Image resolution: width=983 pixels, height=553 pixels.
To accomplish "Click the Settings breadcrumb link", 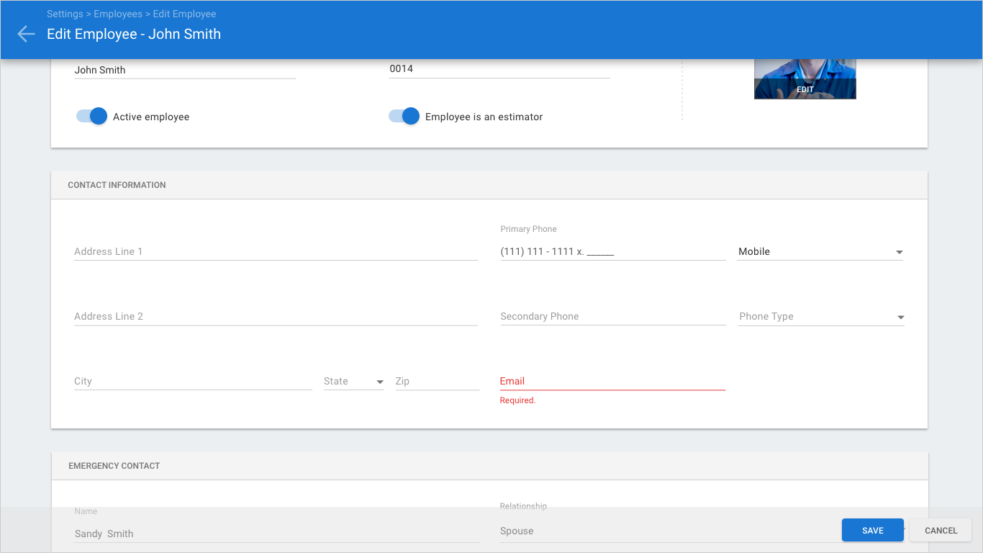I will coord(65,14).
